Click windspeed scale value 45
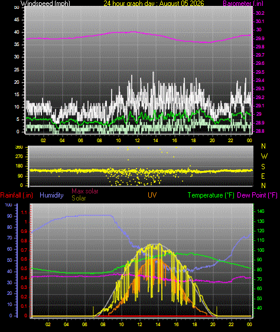 [x=17, y=19]
